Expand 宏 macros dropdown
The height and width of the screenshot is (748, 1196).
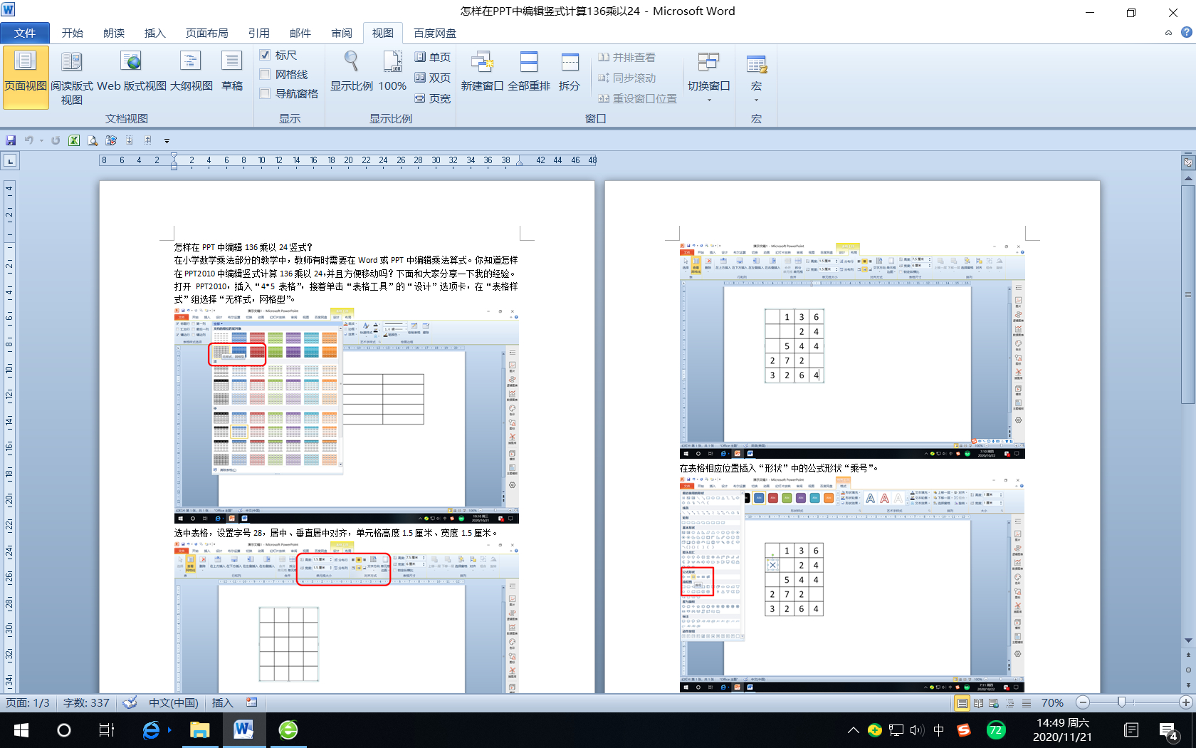pyautogui.click(x=756, y=77)
